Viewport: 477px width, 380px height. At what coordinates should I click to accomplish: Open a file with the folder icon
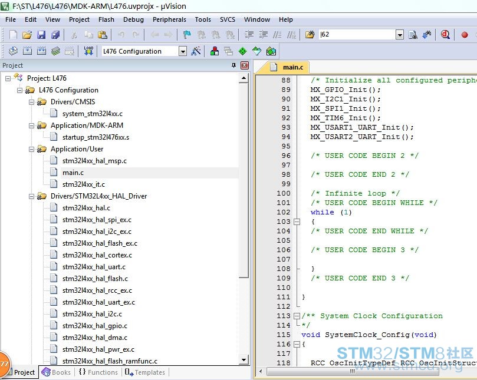point(27,35)
